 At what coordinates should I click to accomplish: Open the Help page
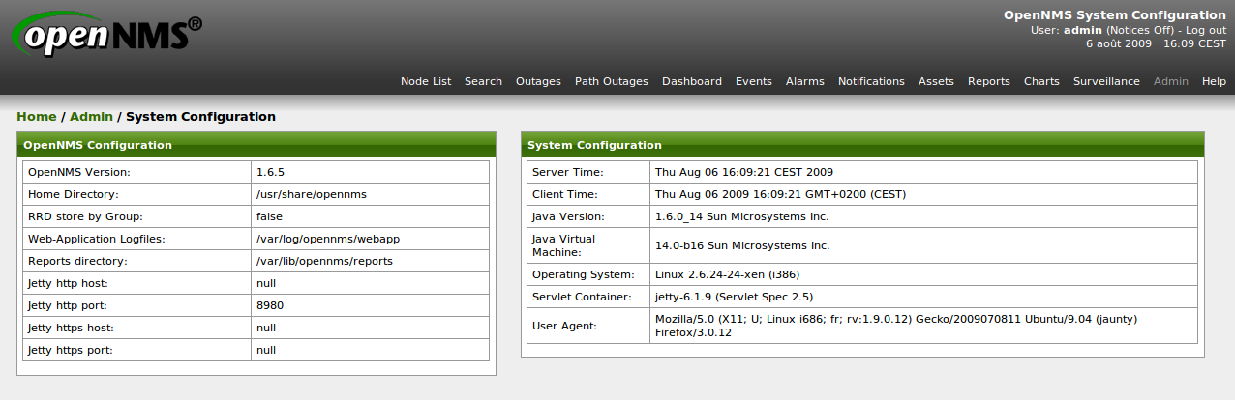pyautogui.click(x=1214, y=82)
